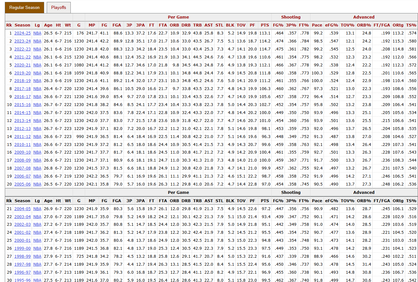Open the 1996-97 season link
The image size is (418, 282).
point(22,272)
